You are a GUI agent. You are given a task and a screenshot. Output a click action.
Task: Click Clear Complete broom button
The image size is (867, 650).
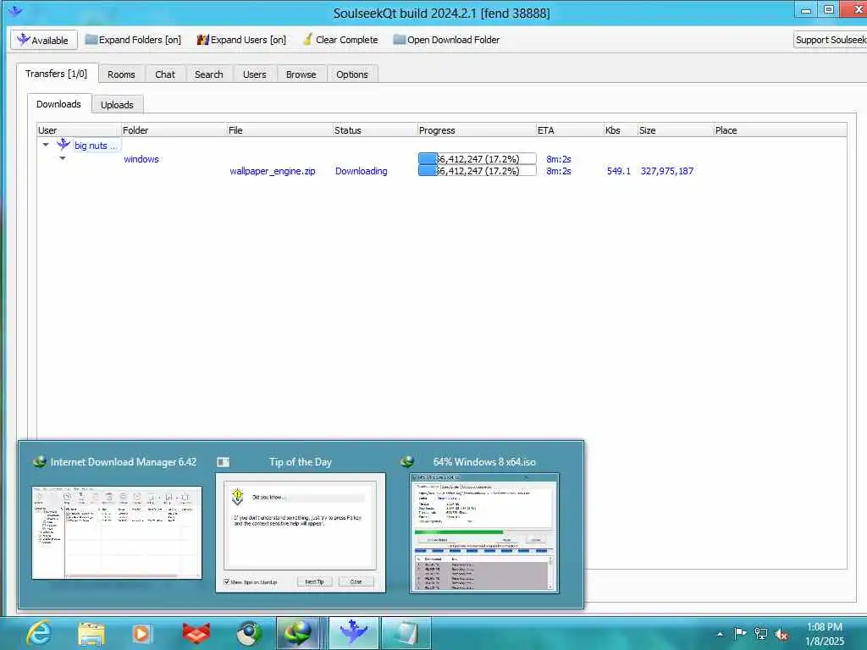(340, 40)
